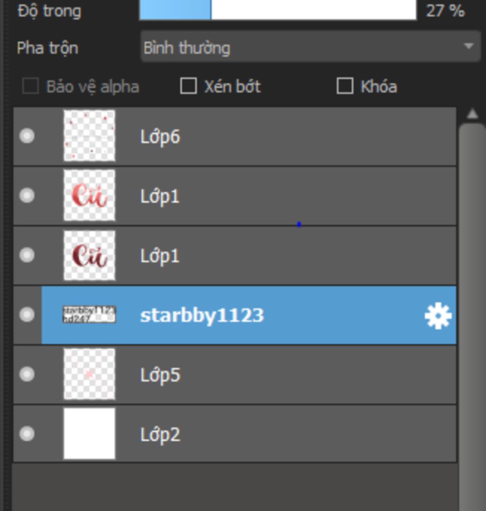Enable the Khóa checkbox
Screen dimensions: 486x511
[x=345, y=86]
